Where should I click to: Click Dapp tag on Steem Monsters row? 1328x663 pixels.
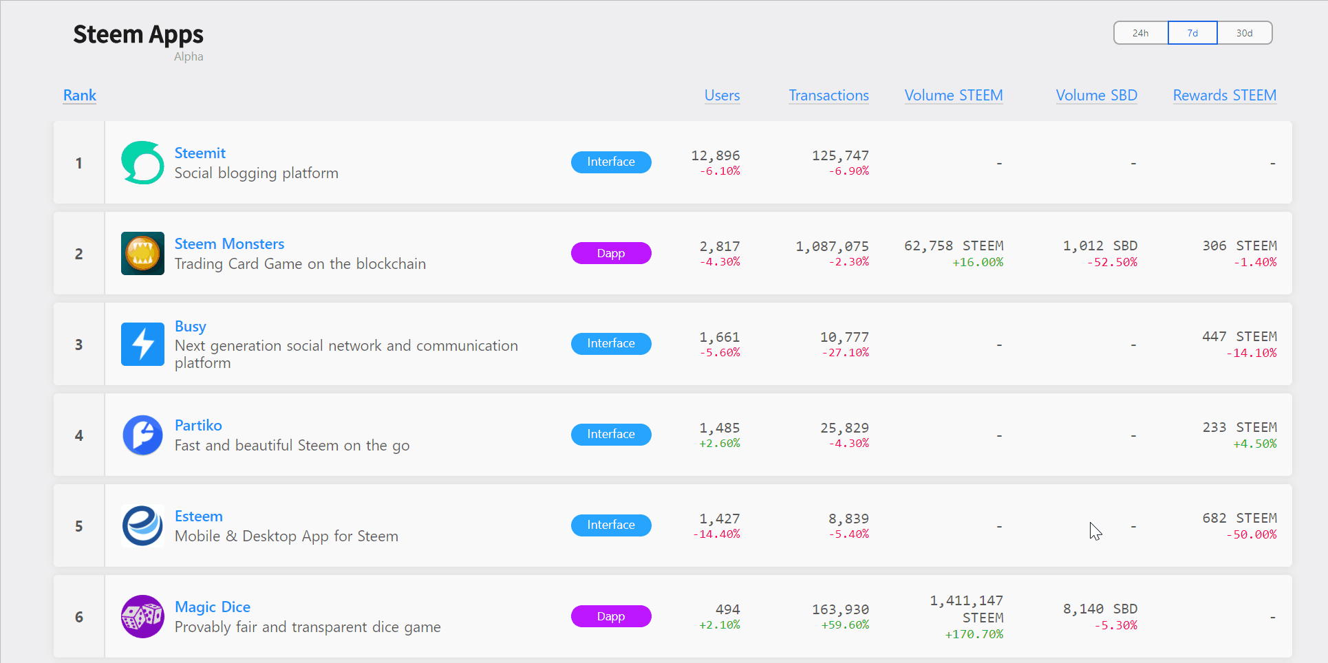pyautogui.click(x=611, y=253)
